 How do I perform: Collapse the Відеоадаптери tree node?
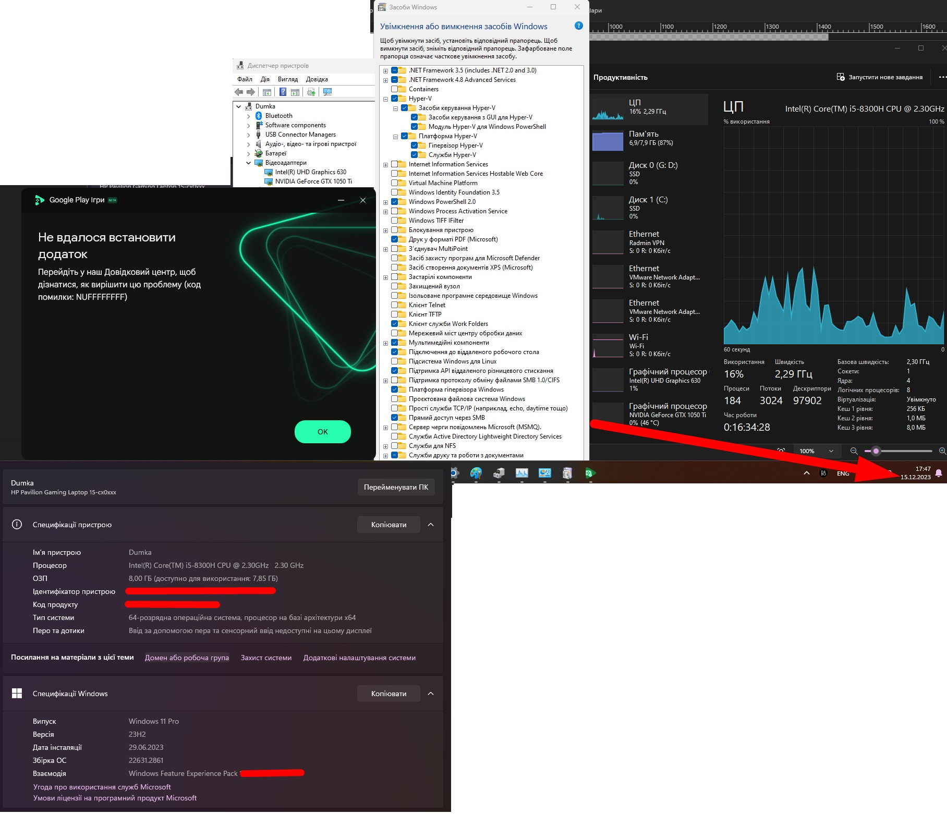(x=248, y=163)
